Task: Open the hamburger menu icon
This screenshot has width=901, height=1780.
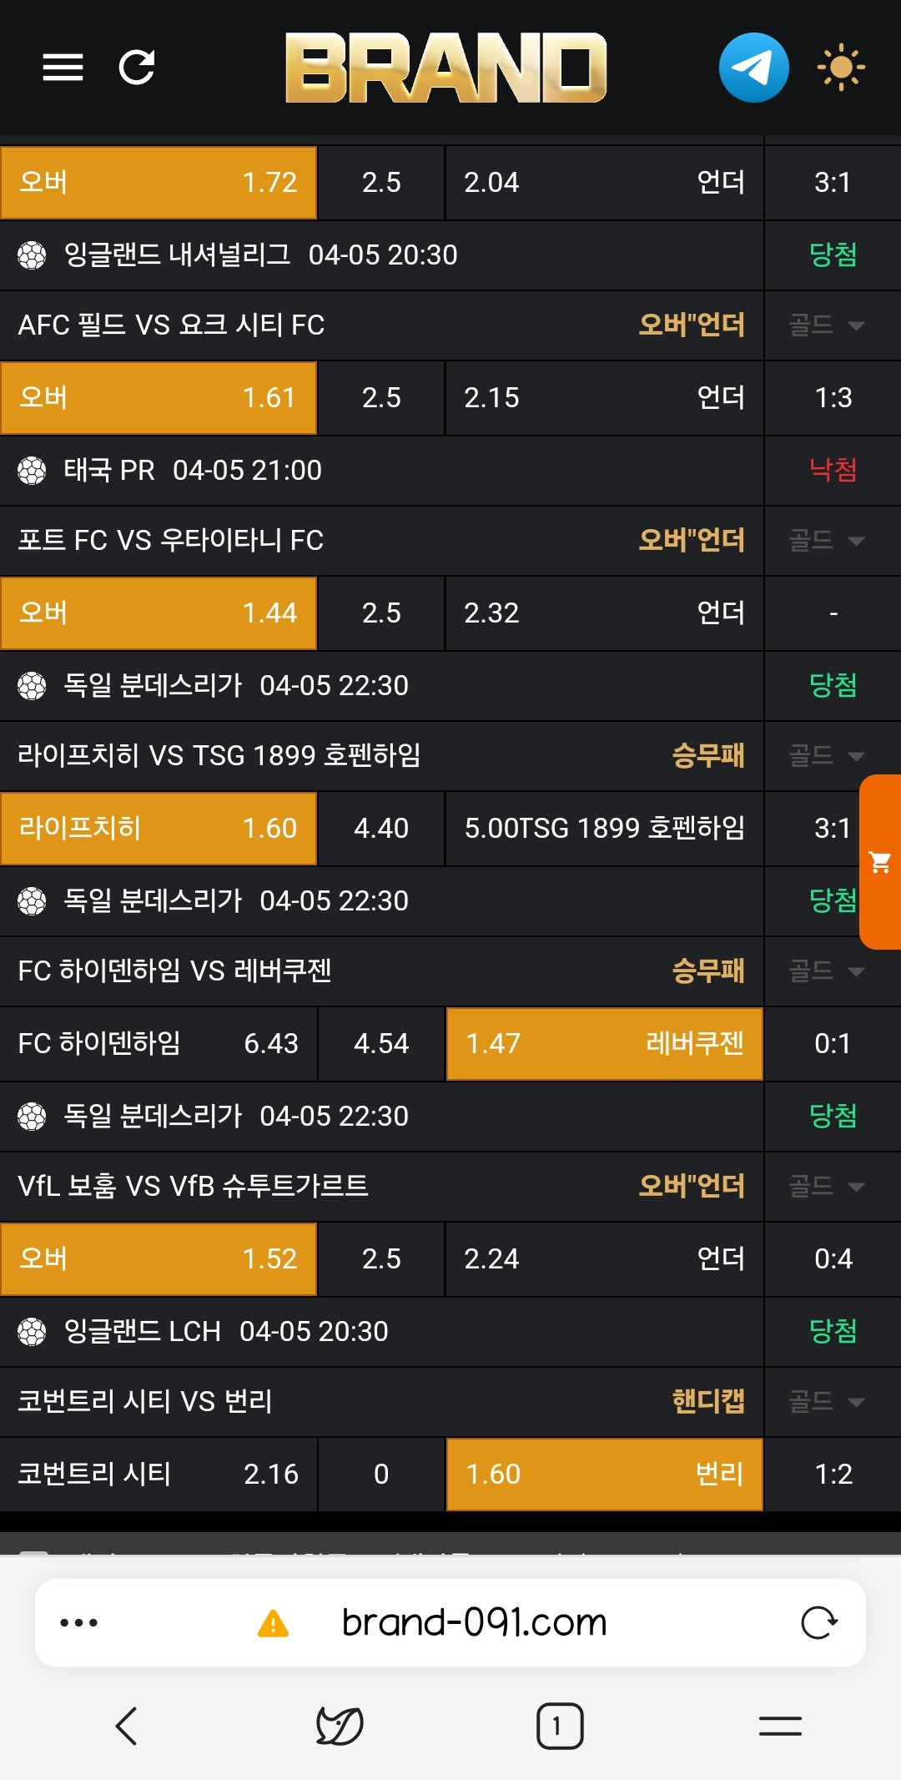Action: (63, 68)
